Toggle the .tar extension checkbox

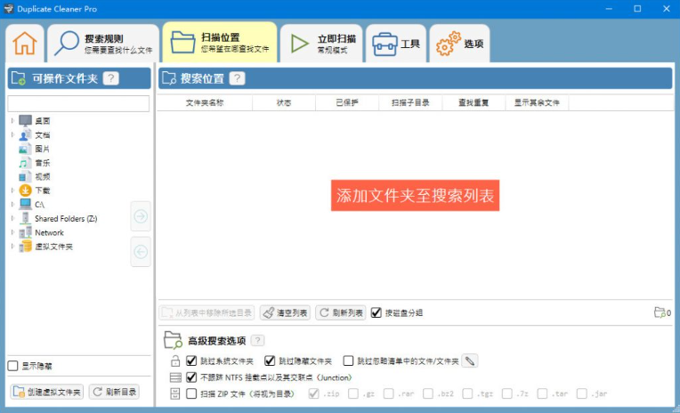pos(542,393)
